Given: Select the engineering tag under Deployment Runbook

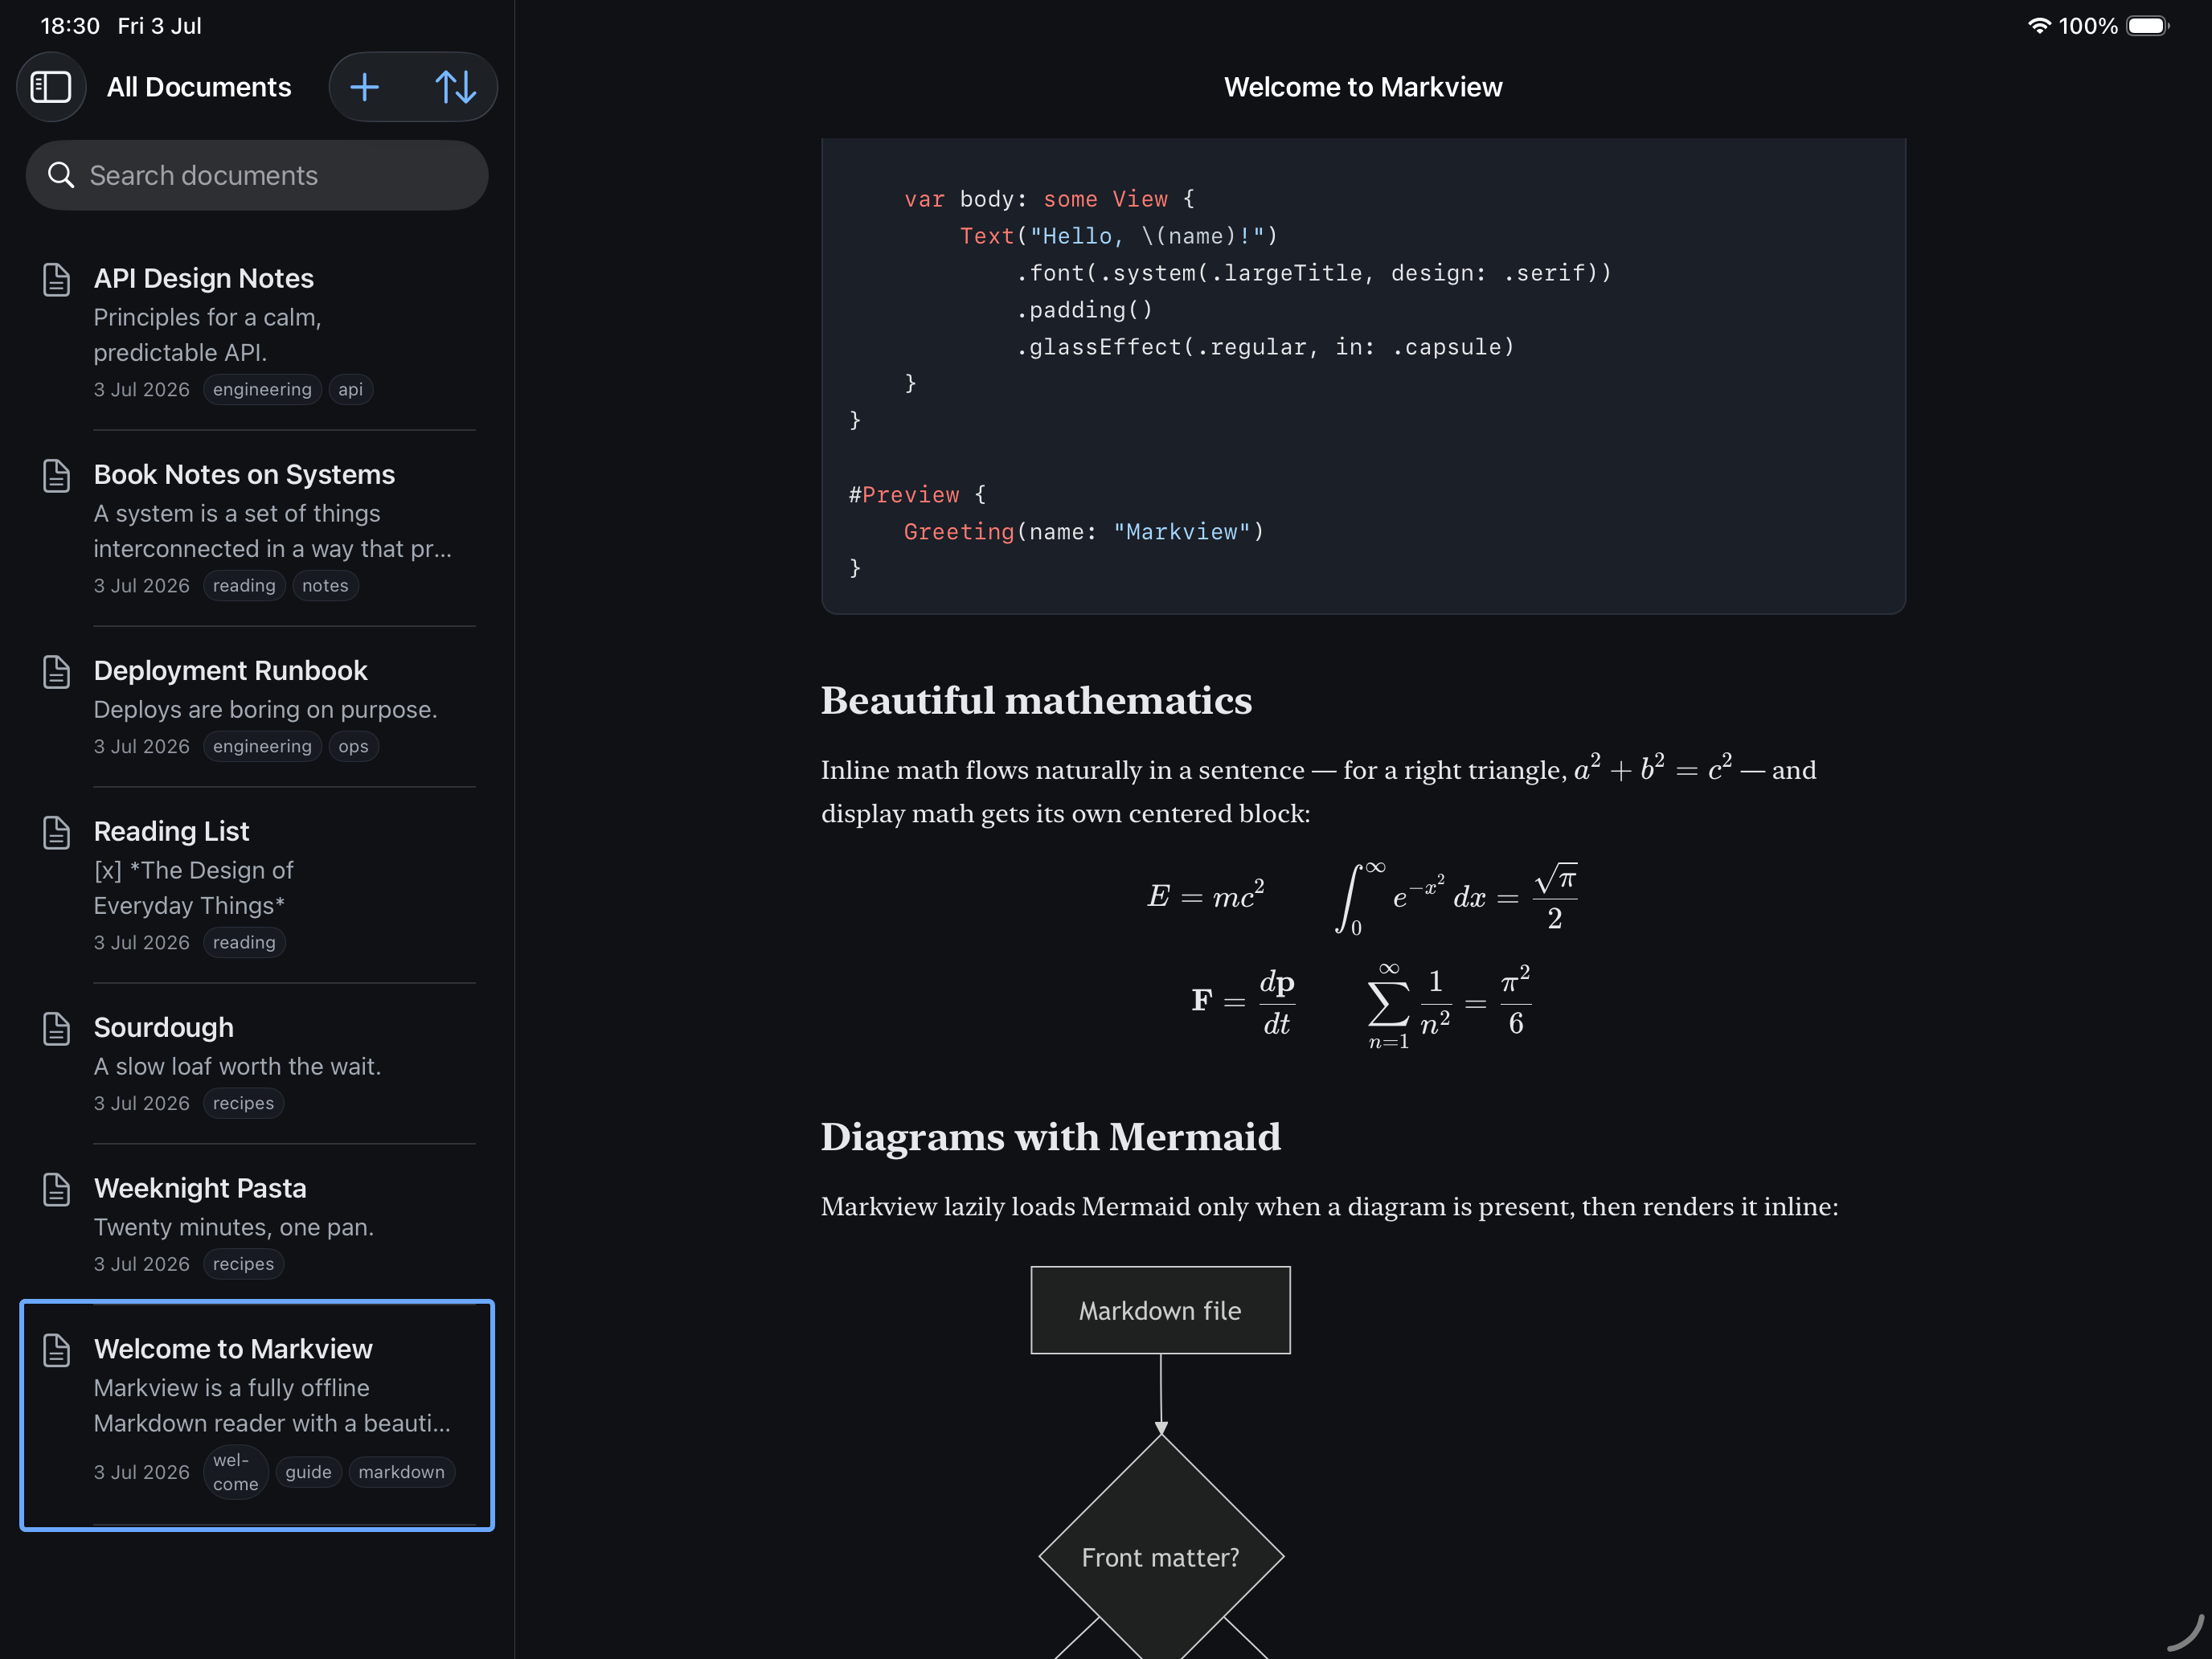Looking at the screenshot, I should pos(262,746).
